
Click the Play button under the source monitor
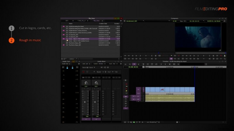146,56
